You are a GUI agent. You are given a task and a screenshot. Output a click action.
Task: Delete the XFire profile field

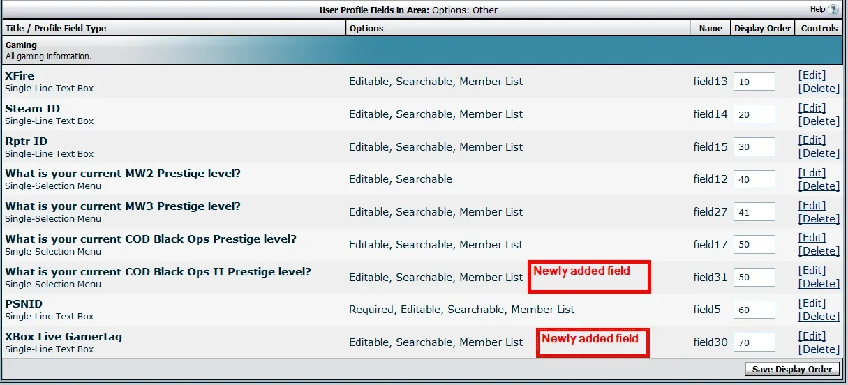click(x=819, y=89)
